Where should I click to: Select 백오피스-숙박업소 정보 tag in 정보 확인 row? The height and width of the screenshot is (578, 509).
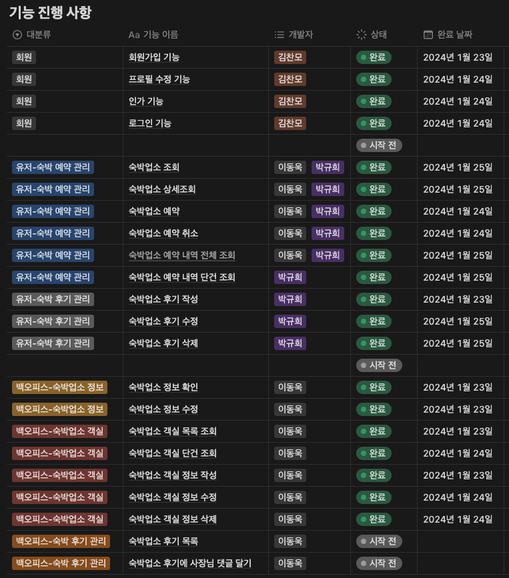coord(59,387)
